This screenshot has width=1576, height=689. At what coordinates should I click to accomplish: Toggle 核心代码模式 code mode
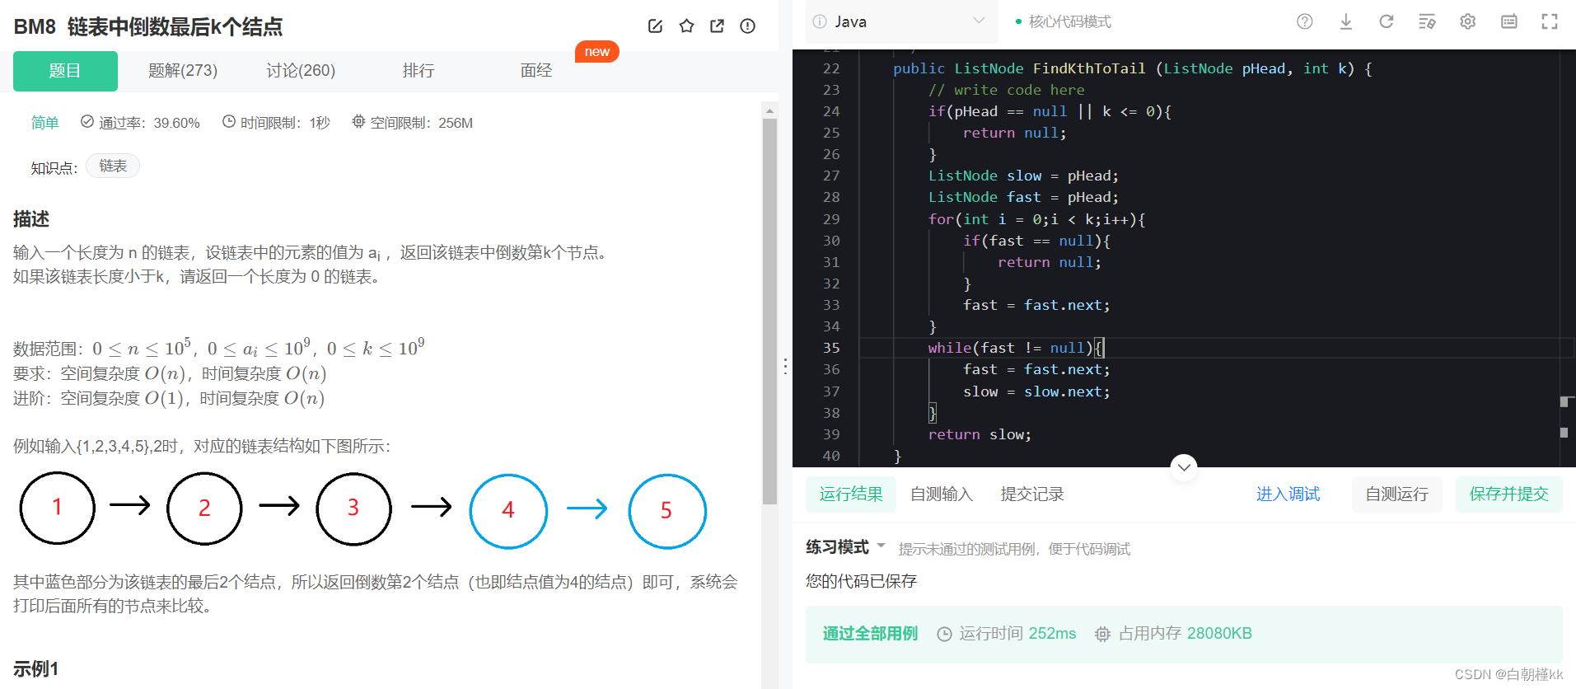click(1064, 21)
